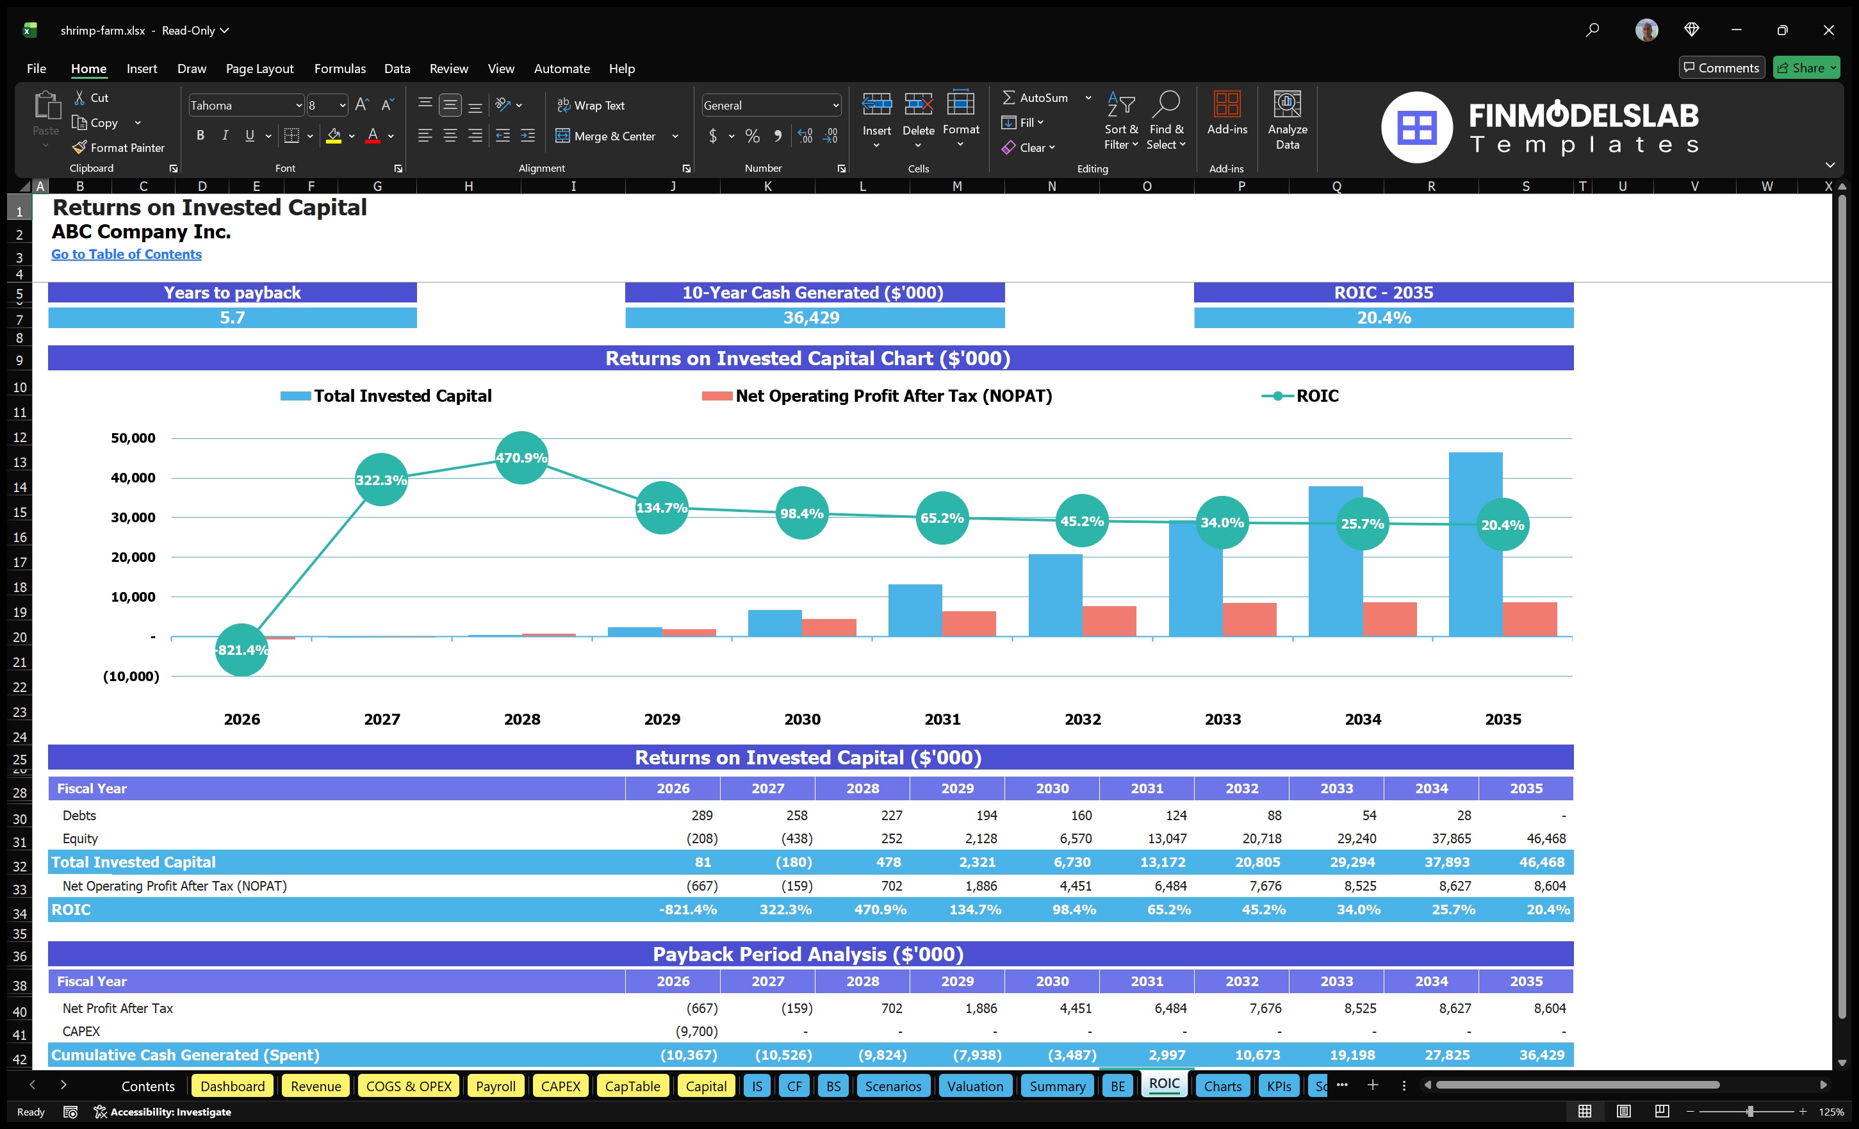Apply italic formatting
This screenshot has width=1859, height=1129.
[224, 136]
